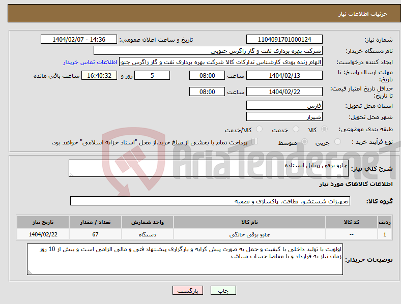The image size is (401, 304).
Task: Click the کد کالا column header
Action: click(352, 222)
